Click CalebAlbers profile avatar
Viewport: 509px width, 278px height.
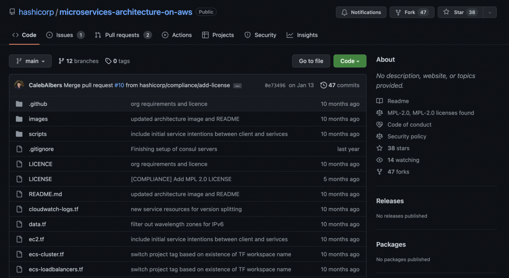click(19, 85)
